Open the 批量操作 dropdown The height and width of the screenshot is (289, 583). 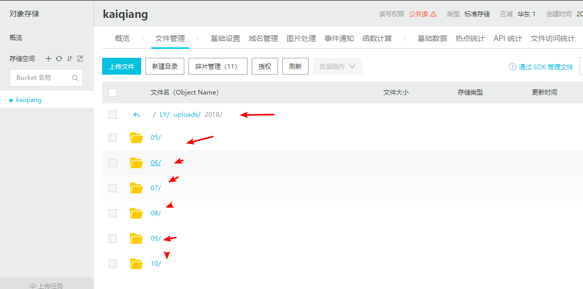(337, 67)
